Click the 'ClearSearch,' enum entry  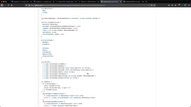coord(47,52)
